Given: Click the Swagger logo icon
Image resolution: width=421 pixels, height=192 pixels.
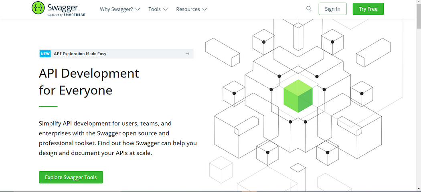Looking at the screenshot, I should (x=38, y=8).
